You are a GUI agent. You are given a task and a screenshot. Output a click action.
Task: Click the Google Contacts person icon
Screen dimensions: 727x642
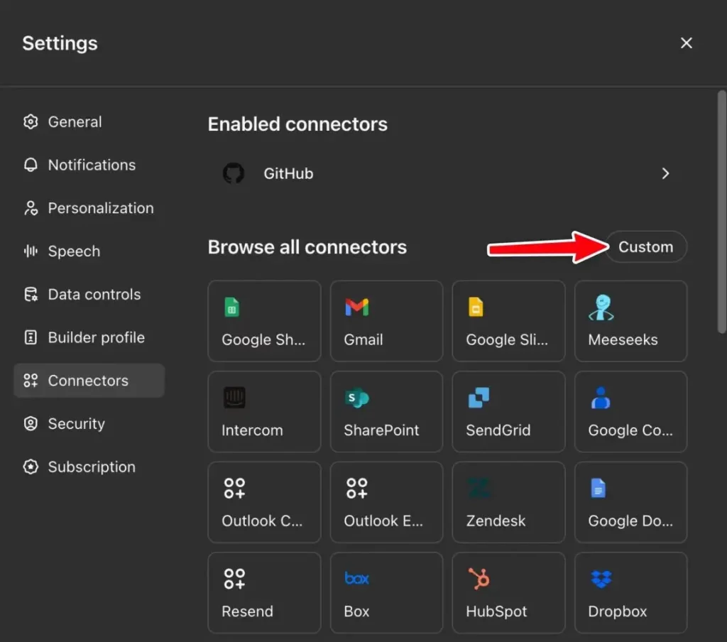(x=601, y=398)
